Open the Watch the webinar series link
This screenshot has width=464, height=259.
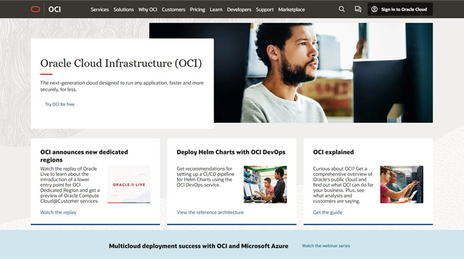tap(326, 246)
